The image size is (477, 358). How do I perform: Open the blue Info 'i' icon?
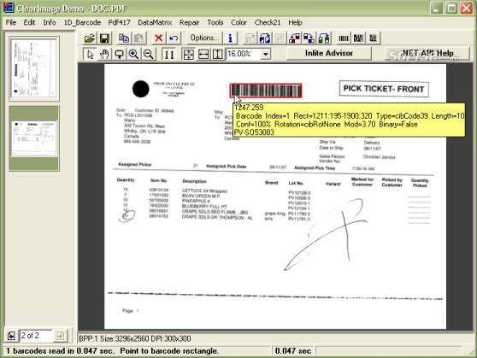[x=230, y=38]
